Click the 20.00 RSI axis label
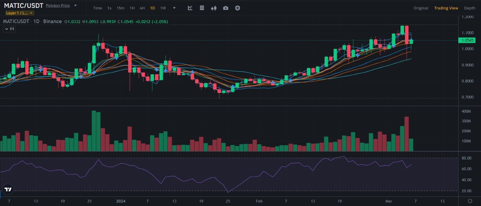The image size is (481, 206). pyautogui.click(x=467, y=191)
